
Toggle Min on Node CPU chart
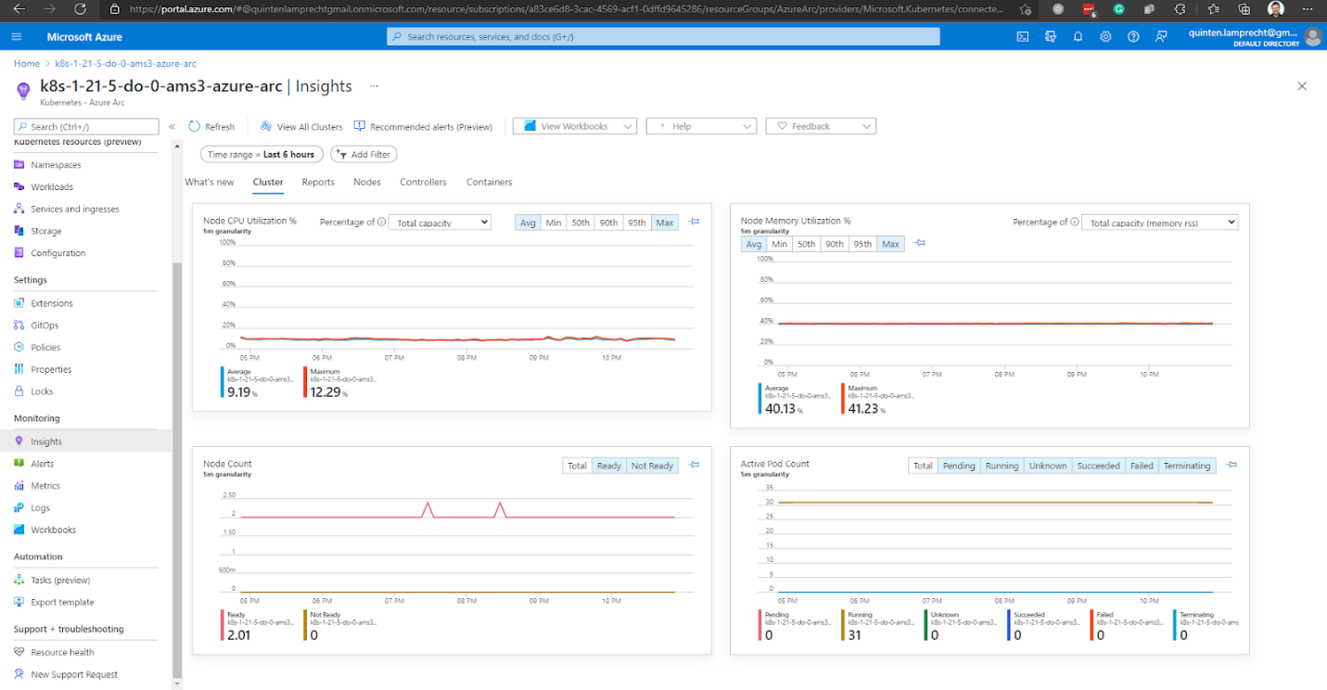pos(554,223)
